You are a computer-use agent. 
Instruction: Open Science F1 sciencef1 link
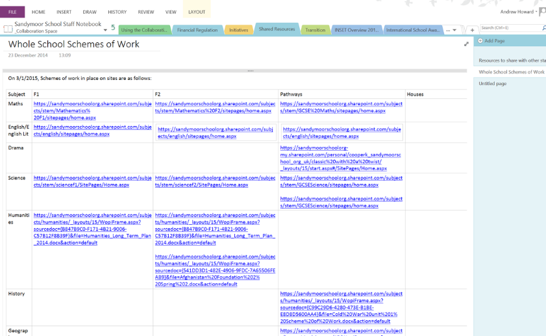[x=92, y=181]
